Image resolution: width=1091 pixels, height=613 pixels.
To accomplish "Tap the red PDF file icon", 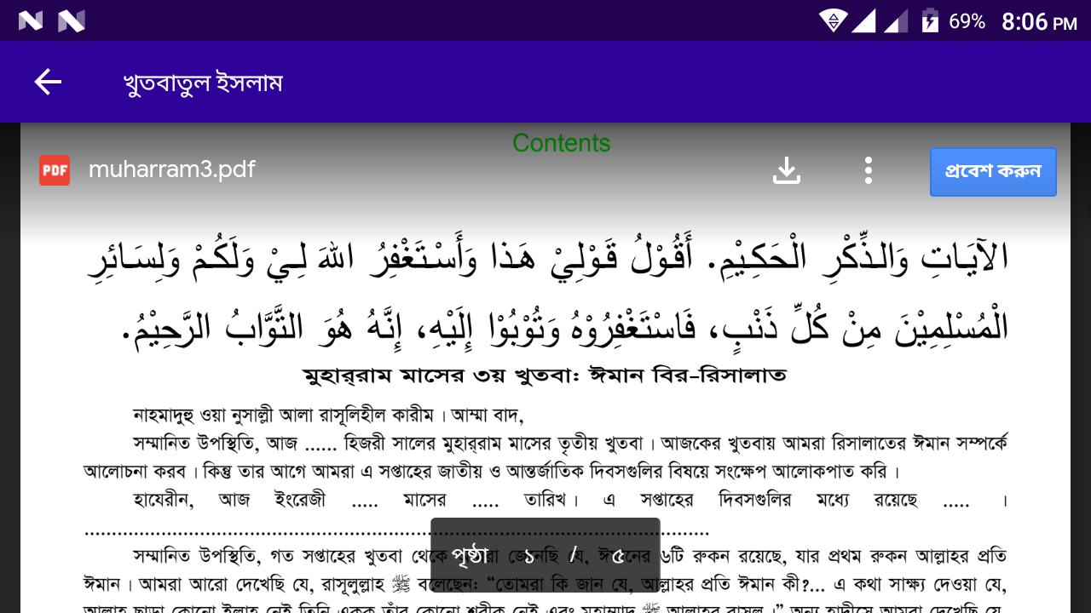I will 55,170.
